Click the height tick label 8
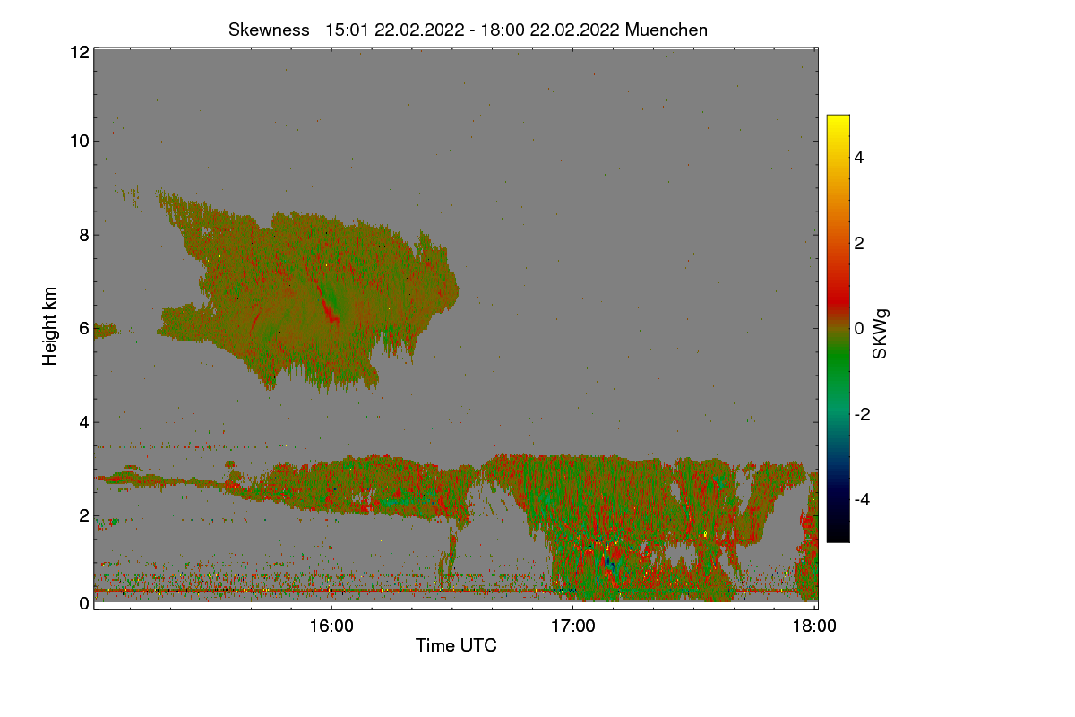Image resolution: width=1075 pixels, height=717 pixels. [x=84, y=235]
